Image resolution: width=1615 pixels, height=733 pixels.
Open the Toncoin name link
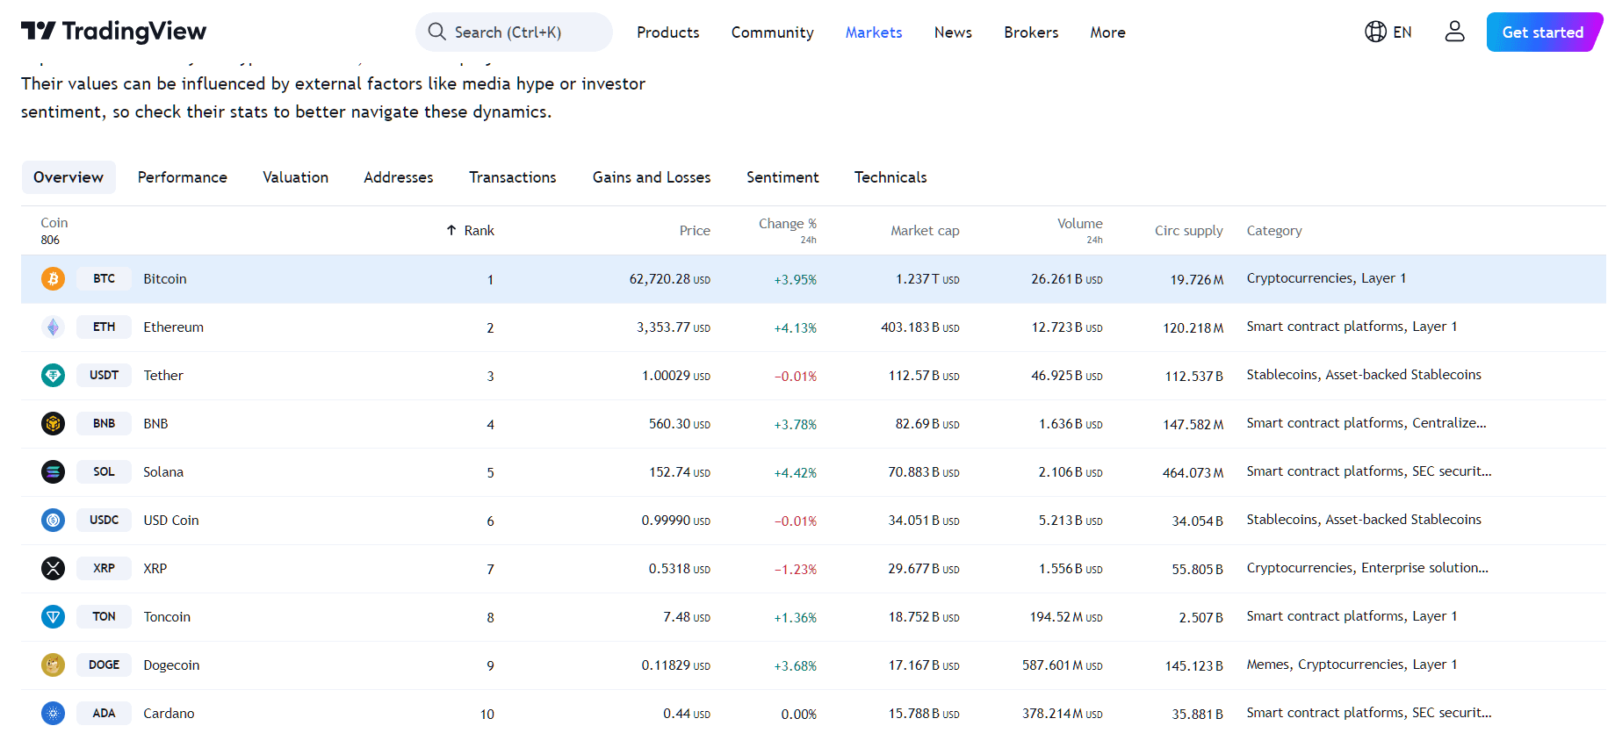[167, 617]
